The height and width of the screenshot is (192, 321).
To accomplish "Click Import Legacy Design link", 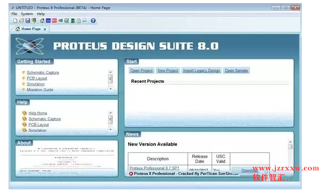I will [201, 71].
